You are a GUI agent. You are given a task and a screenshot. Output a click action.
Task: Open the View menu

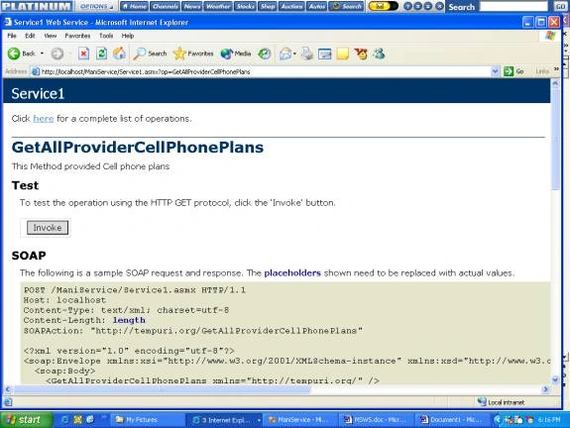point(51,36)
